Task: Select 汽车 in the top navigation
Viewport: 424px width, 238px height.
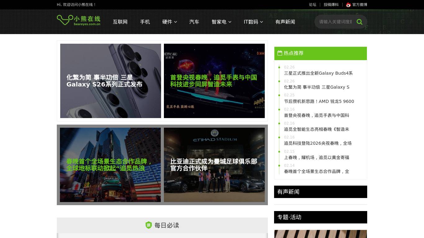Action: click(x=194, y=22)
